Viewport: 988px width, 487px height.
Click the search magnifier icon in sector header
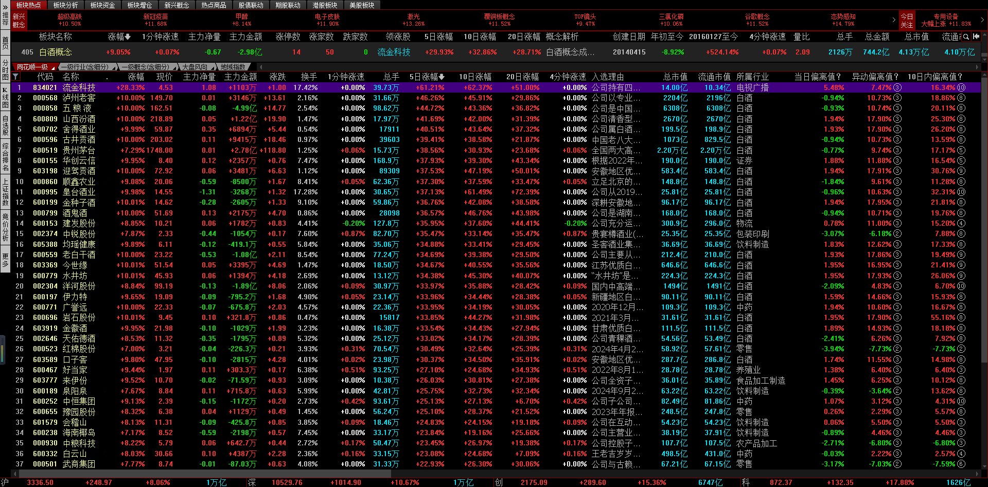[x=966, y=37]
